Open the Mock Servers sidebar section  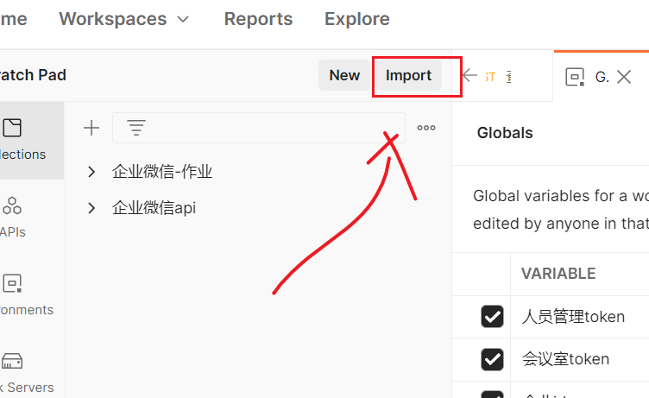click(25, 373)
